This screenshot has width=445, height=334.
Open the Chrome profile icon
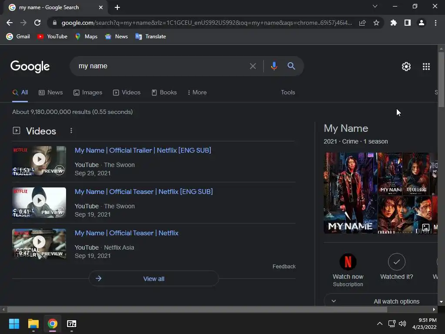pyautogui.click(x=422, y=23)
